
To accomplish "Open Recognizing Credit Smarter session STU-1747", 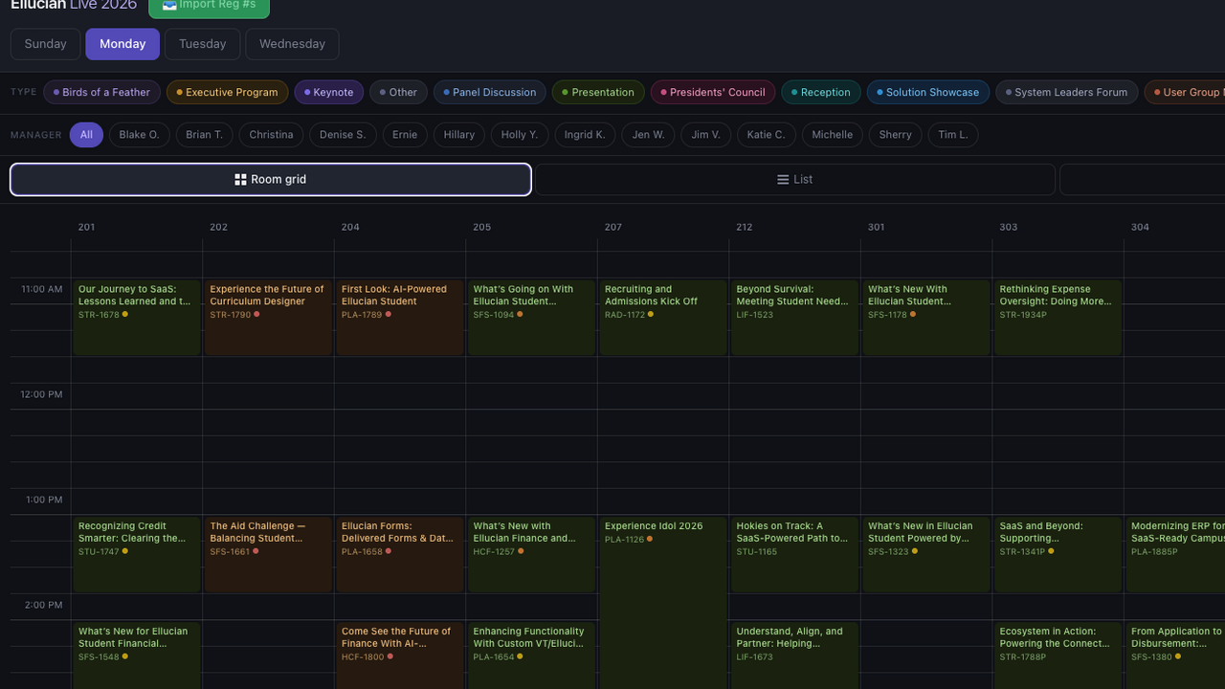I will [x=137, y=554].
